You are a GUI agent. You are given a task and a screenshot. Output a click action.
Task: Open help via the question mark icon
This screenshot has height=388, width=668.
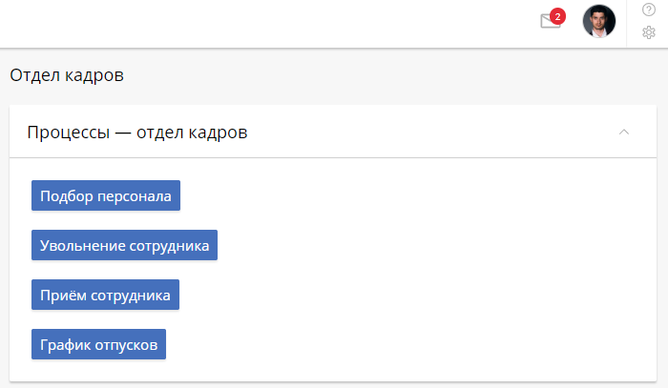pos(648,10)
